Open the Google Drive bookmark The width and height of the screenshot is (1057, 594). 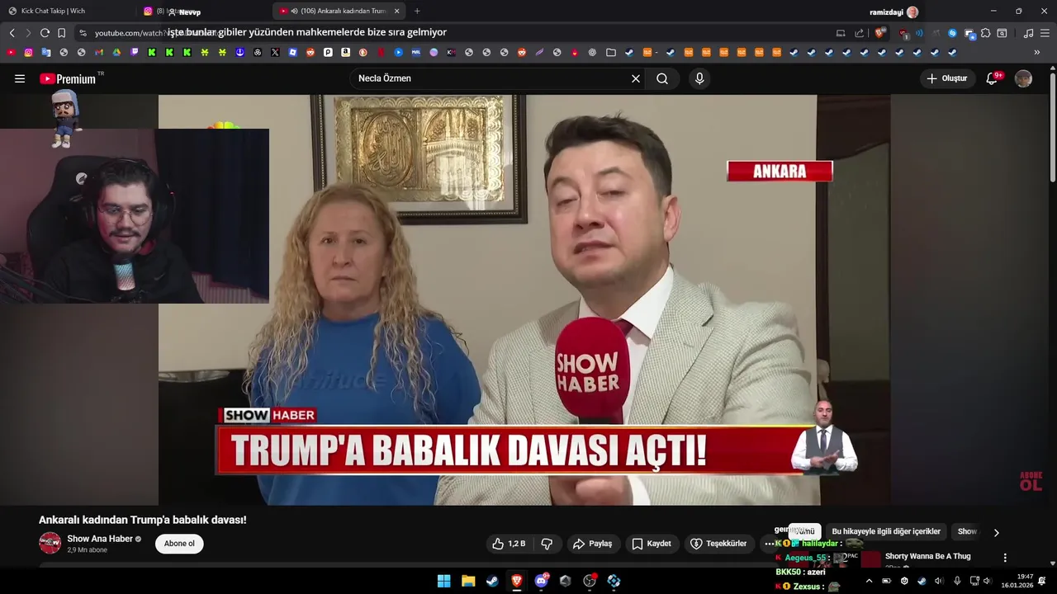coord(116,53)
